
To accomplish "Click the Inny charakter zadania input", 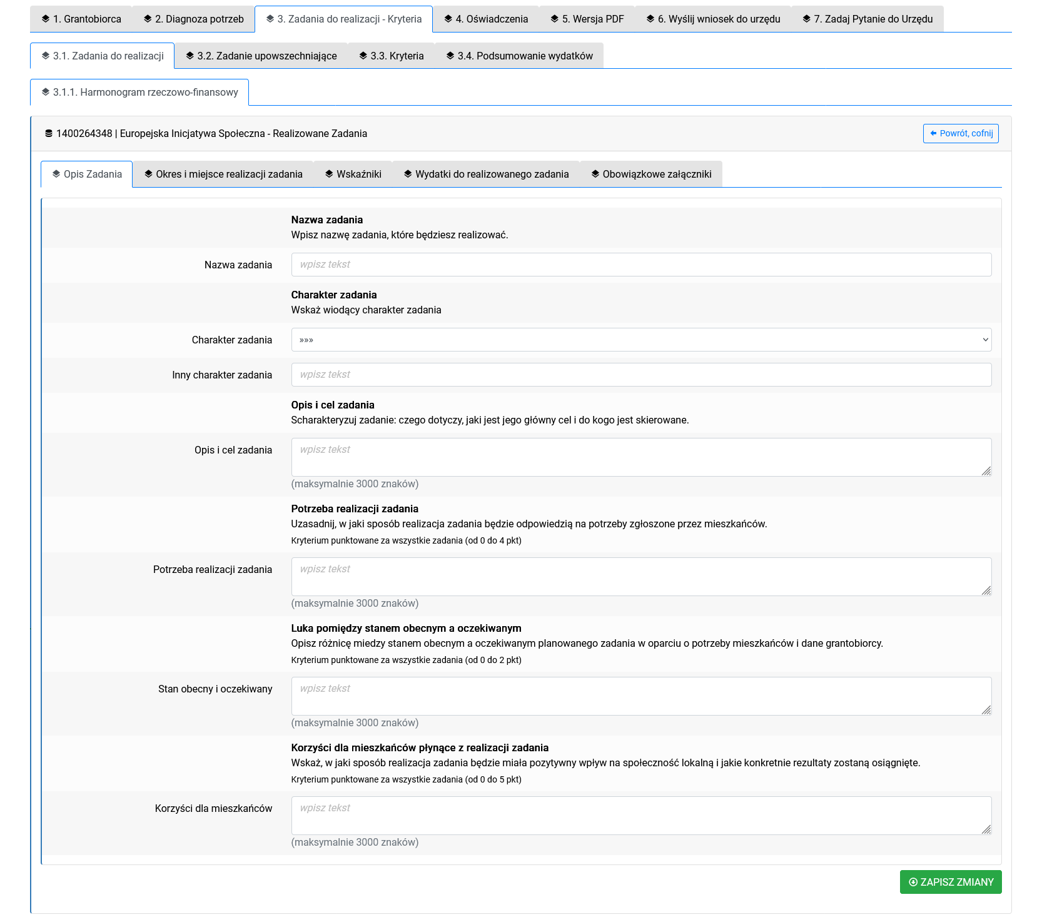I will point(640,375).
